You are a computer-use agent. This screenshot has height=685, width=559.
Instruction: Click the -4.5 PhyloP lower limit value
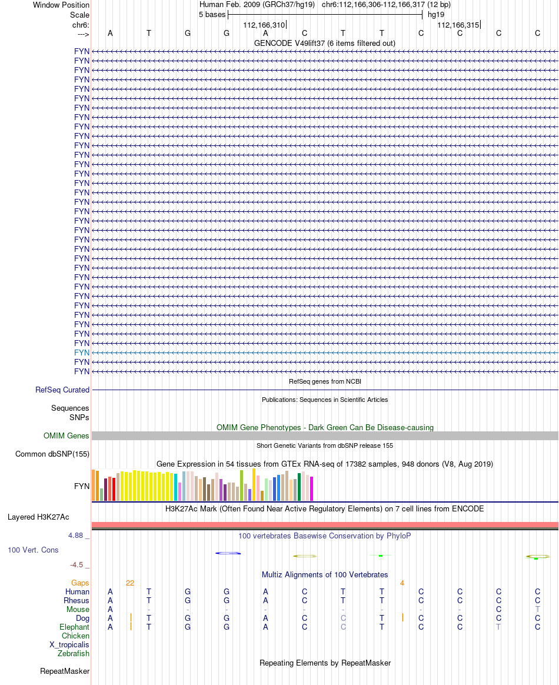click(x=76, y=565)
